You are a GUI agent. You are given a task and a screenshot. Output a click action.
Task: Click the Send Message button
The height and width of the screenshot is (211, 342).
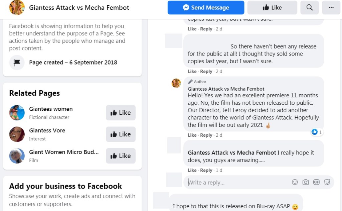pyautogui.click(x=206, y=7)
